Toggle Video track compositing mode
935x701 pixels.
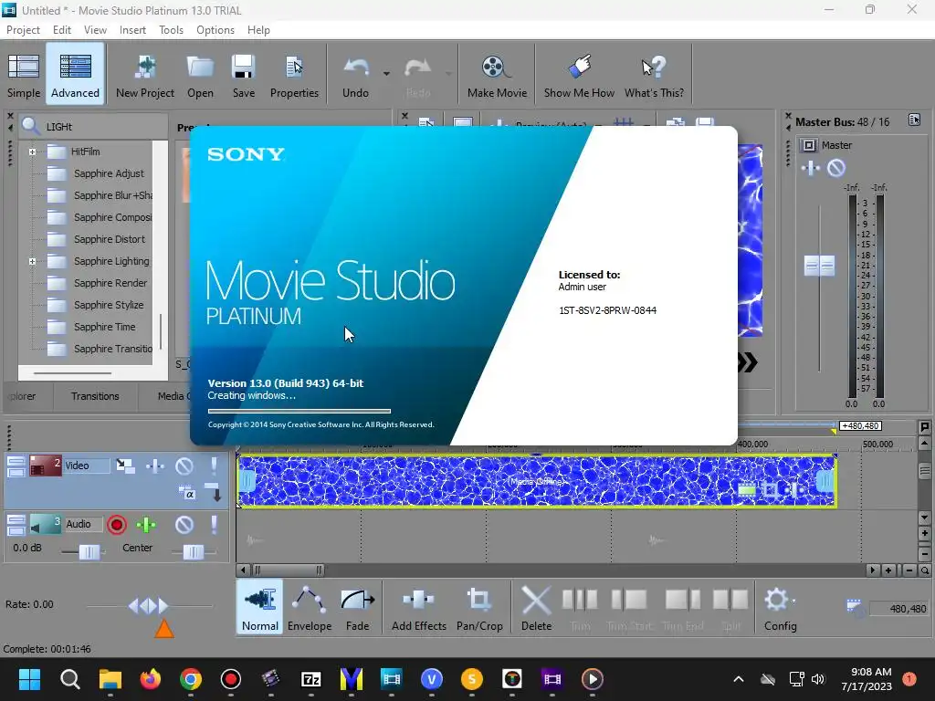click(187, 493)
